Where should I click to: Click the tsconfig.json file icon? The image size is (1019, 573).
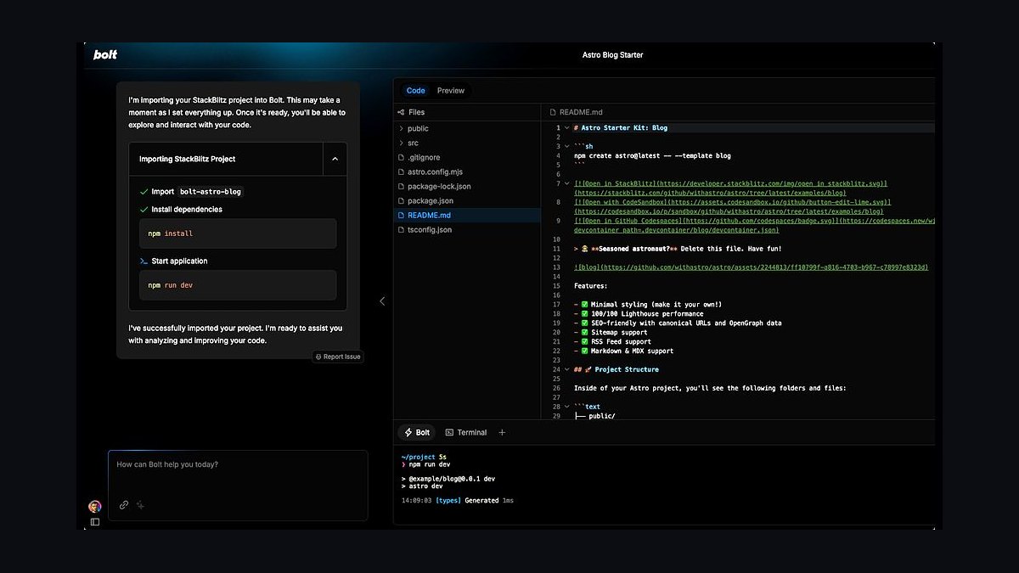(x=402, y=230)
